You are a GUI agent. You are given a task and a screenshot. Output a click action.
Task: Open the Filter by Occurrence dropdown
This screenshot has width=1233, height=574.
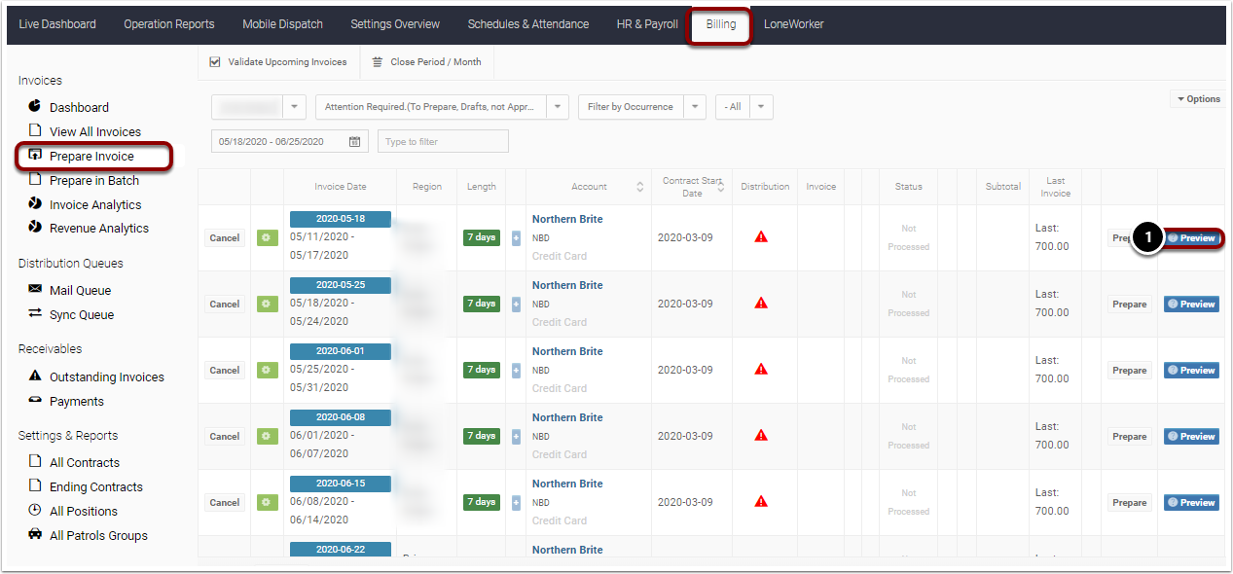pos(632,108)
